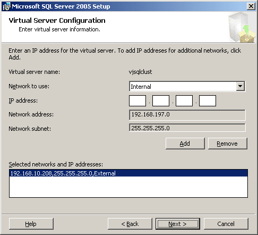Open the Network to use dropdown arrow
Viewport: 258px width, 235px height.
[x=240, y=86]
